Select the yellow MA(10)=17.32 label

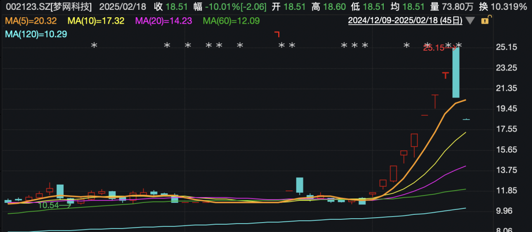[x=96, y=21]
